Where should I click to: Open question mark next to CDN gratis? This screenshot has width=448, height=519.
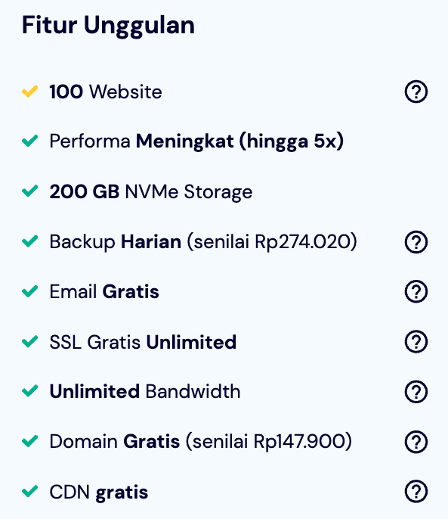tap(416, 492)
